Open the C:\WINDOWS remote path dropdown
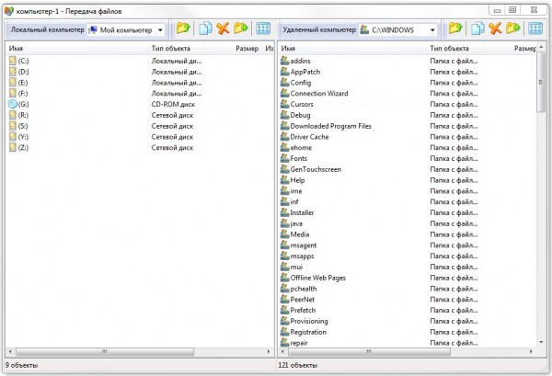Screen dimensions: 552x376 click(432, 30)
